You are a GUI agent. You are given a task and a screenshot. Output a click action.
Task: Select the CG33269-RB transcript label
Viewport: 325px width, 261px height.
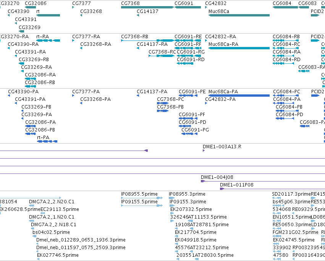coord(34,60)
